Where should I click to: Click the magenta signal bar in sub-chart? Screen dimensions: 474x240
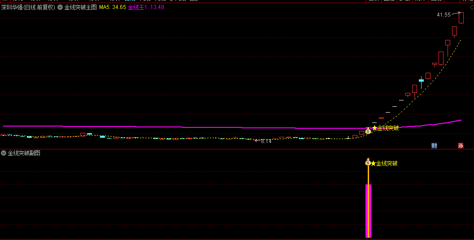(369, 211)
